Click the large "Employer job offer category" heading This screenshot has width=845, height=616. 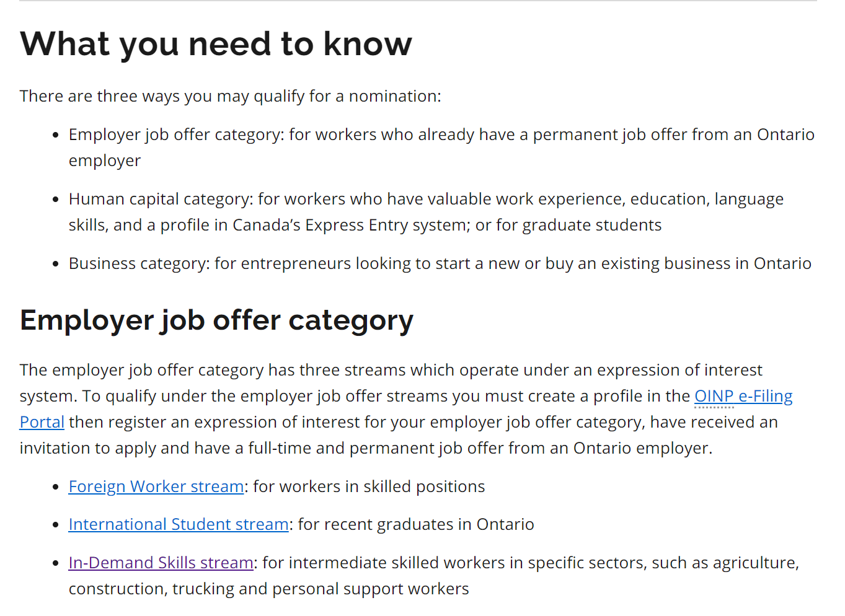click(x=216, y=320)
